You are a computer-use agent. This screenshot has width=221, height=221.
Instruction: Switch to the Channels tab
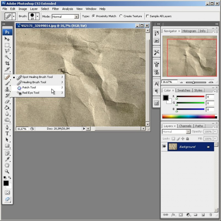(185, 126)
